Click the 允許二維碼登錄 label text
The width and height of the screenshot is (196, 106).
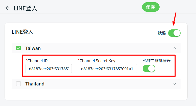[x=157, y=61]
